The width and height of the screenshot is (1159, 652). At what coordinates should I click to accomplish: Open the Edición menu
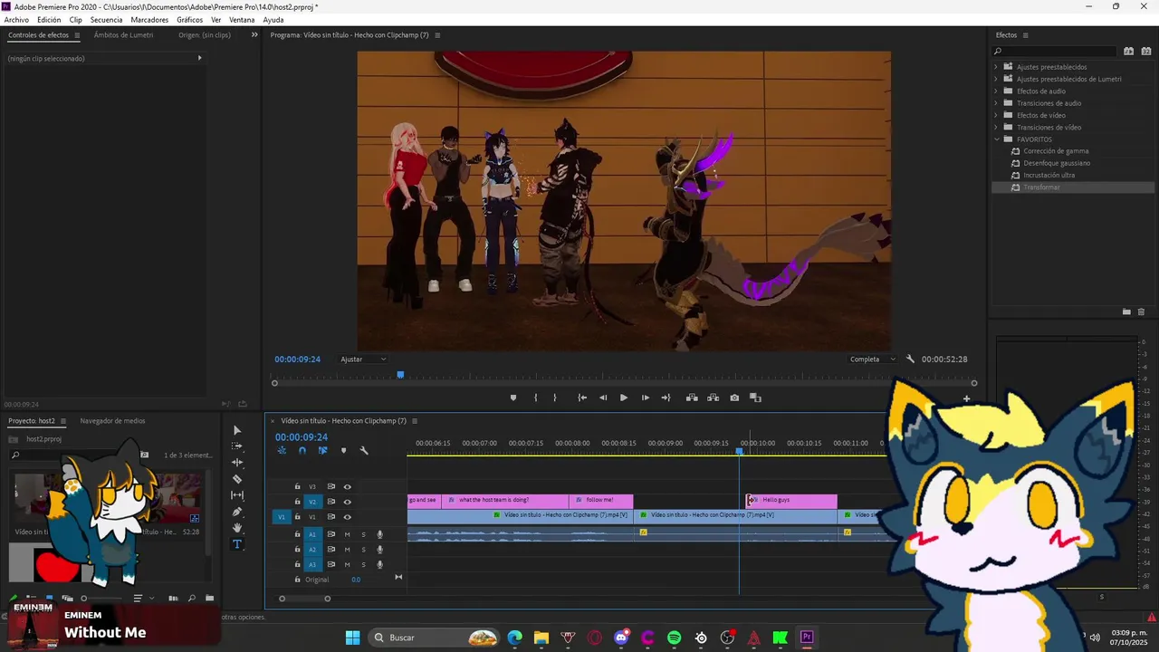pyautogui.click(x=49, y=20)
